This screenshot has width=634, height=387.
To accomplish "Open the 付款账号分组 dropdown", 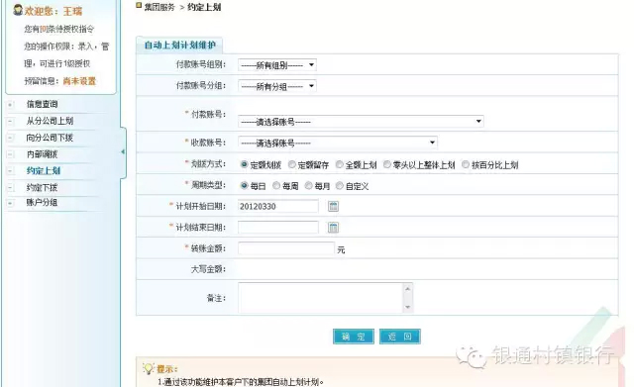I will click(277, 86).
